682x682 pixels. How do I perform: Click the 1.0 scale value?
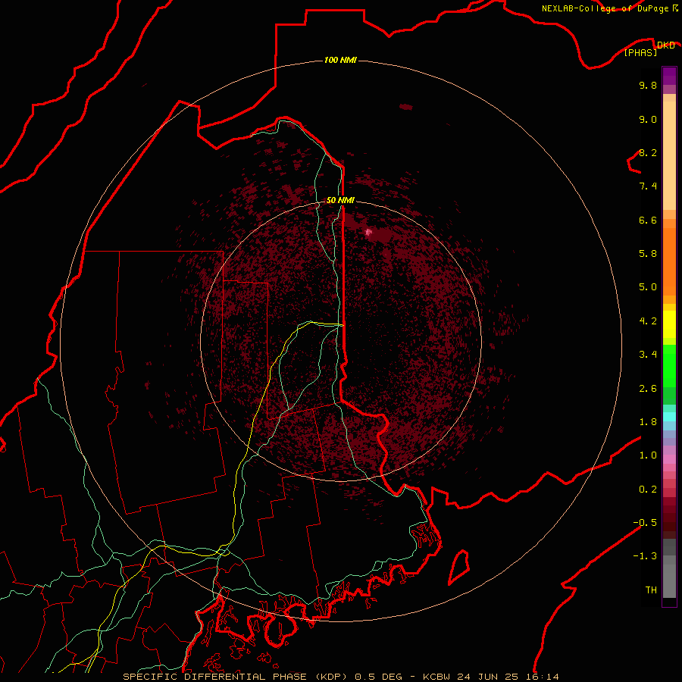[x=648, y=455]
